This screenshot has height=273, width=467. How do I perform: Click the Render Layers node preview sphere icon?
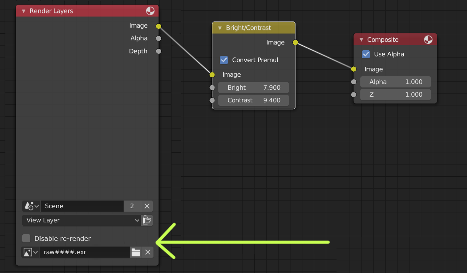(x=150, y=11)
